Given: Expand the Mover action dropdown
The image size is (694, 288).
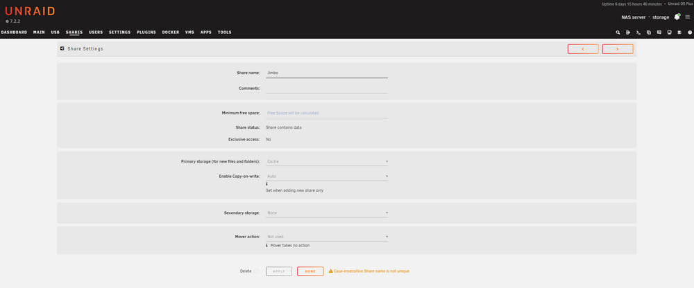Looking at the screenshot, I should click(327, 237).
